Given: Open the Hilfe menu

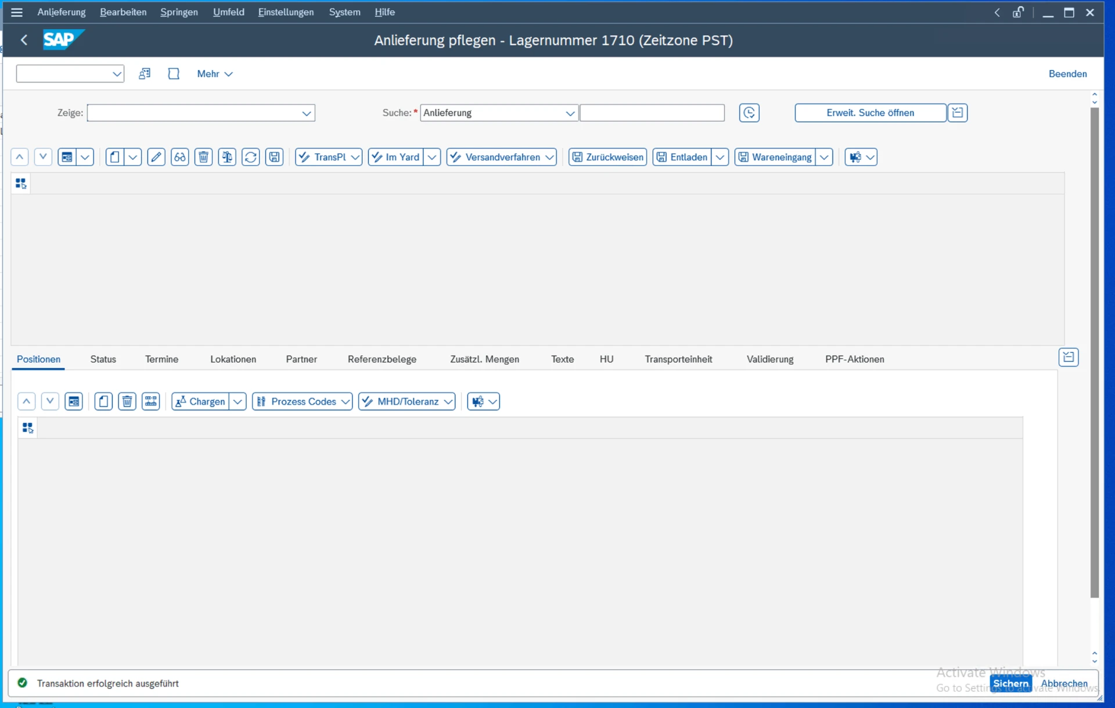Looking at the screenshot, I should [384, 12].
